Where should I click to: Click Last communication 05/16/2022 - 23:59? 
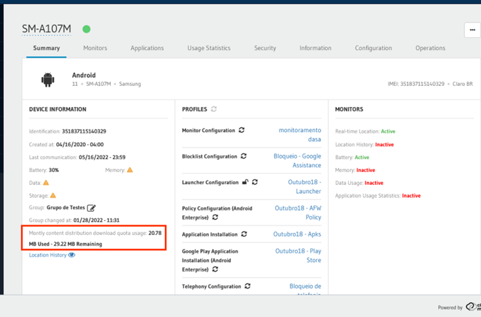tap(102, 157)
